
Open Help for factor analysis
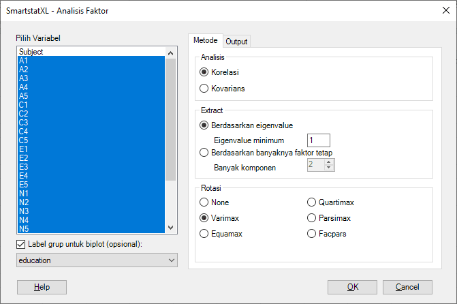(42, 287)
